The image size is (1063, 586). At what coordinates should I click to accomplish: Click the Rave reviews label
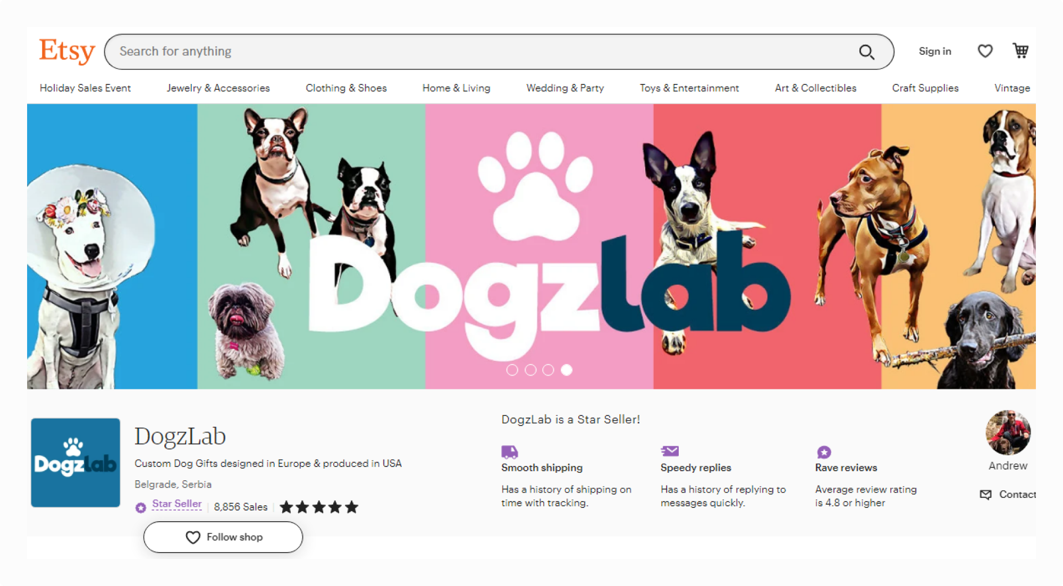(846, 468)
